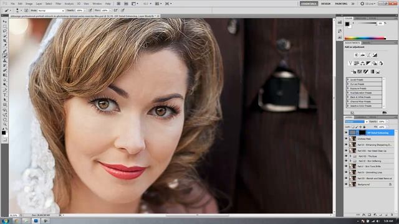Switch to the Painting workspace
The image size is (399, 224).
pyautogui.click(x=341, y=4)
